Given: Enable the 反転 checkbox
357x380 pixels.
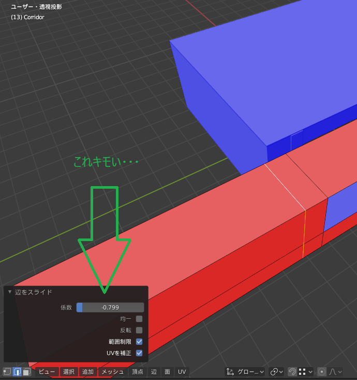Looking at the screenshot, I should [x=139, y=330].
